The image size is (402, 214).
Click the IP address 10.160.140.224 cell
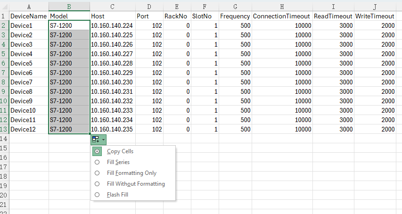[x=113, y=25]
